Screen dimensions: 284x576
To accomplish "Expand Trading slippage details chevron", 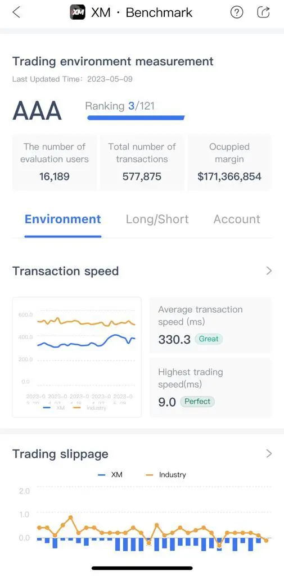I will point(269,454).
